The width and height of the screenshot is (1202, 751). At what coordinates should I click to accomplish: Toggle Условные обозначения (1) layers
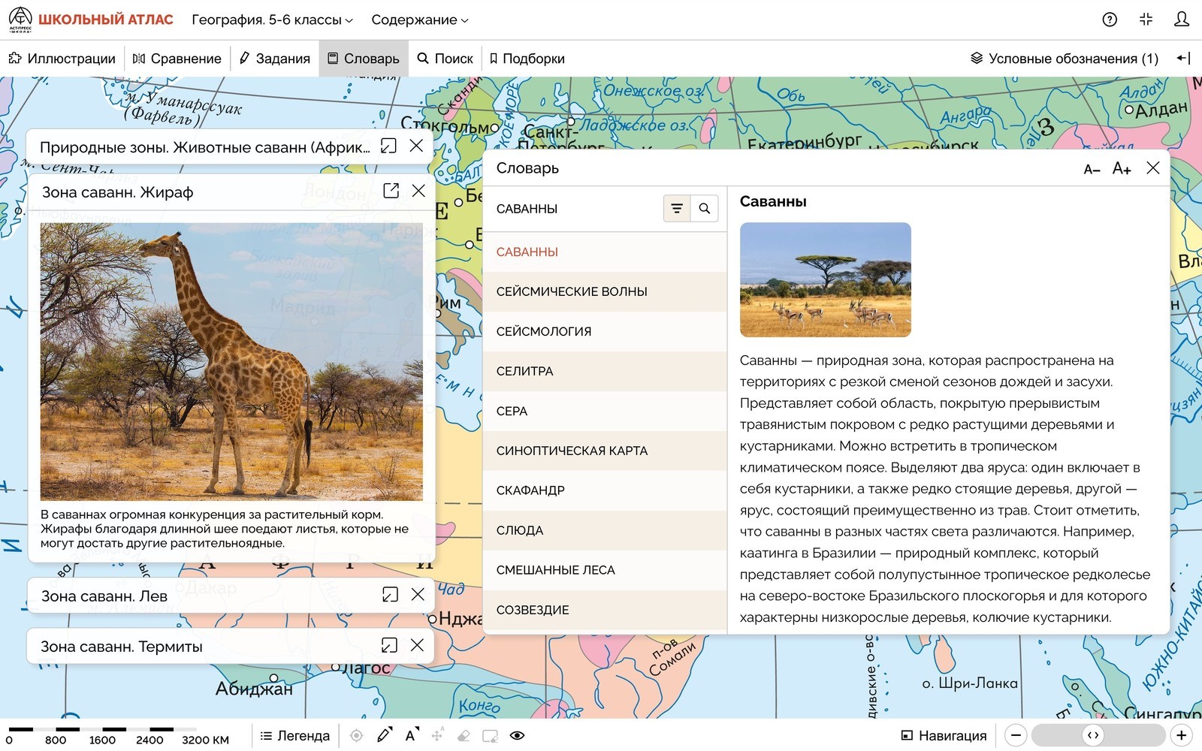1064,59
